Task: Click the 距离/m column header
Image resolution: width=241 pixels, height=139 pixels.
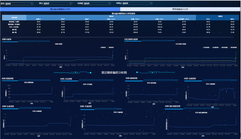Action: 38,19
